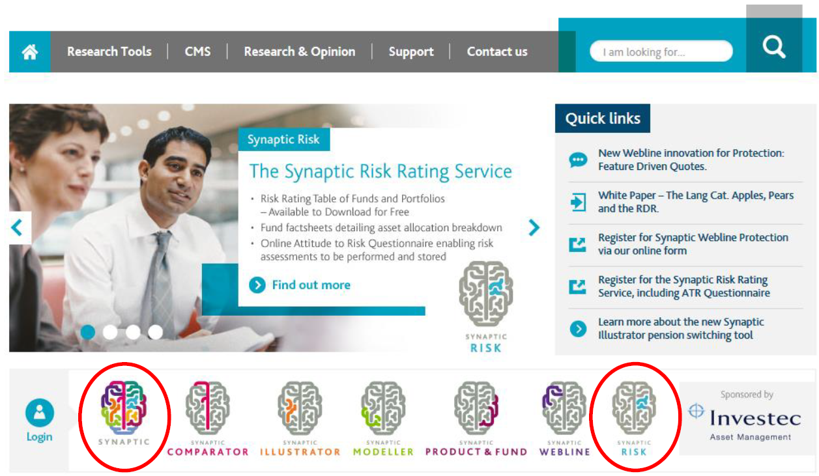Select the first carousel slide dot
The image size is (819, 476).
click(88, 332)
